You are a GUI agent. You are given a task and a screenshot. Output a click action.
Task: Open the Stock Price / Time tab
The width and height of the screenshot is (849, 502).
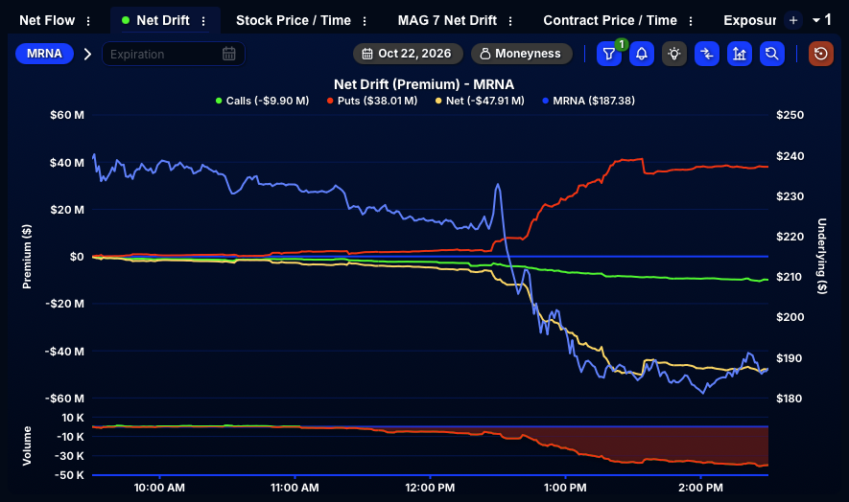pos(294,20)
